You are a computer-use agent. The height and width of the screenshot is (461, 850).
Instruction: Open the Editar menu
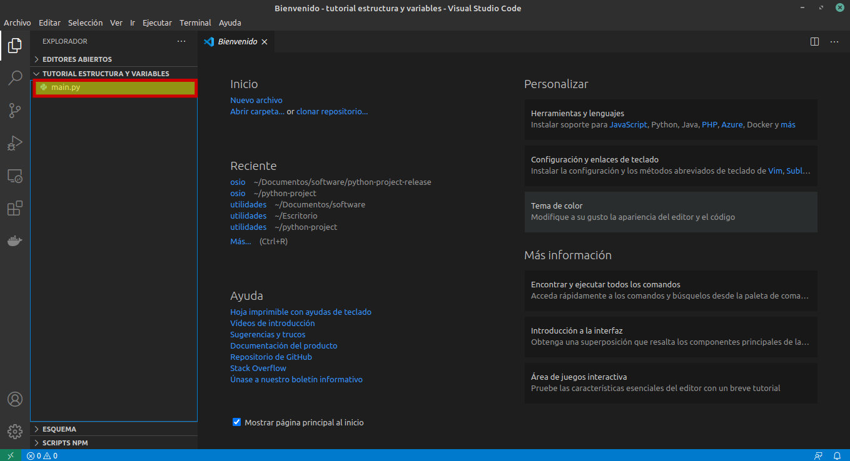tap(49, 22)
